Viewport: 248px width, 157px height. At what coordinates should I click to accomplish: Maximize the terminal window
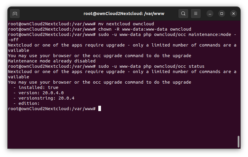[x=222, y=14]
